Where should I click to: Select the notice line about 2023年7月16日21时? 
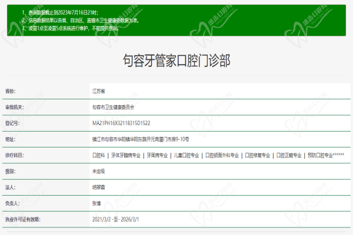point(60,12)
